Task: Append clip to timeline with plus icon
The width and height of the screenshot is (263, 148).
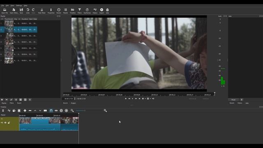Action: [x=25, y=111]
